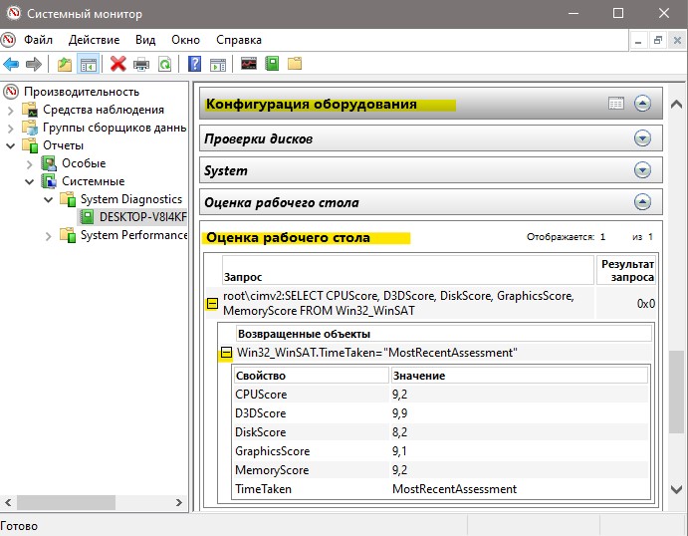The image size is (688, 536).
Task: Expand Группы сборщиков данных tree node
Action: coord(11,129)
